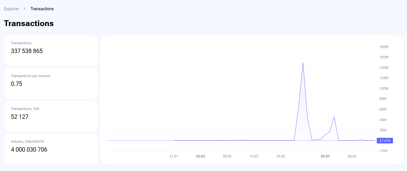Click the 160M y-axis label
Viewport: 407px width, 171px height.
(384, 57)
